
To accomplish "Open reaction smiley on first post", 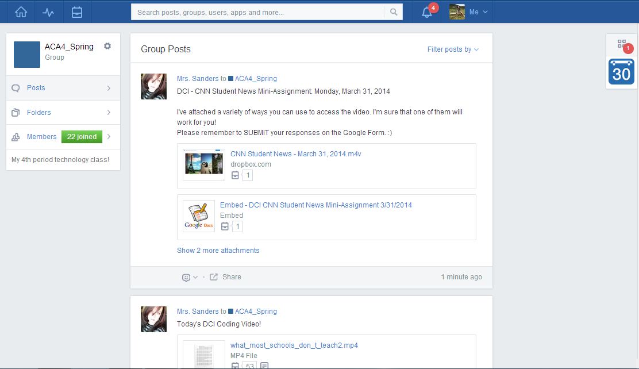I will (186, 277).
